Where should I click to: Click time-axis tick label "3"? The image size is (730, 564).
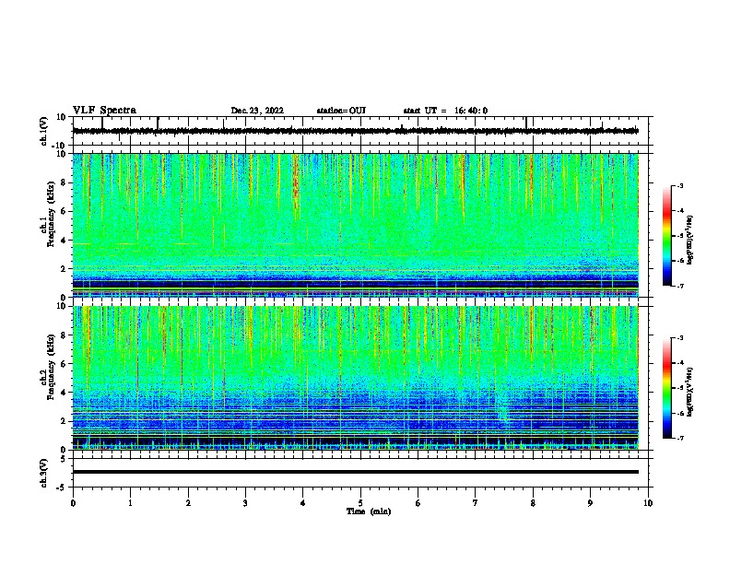click(245, 503)
